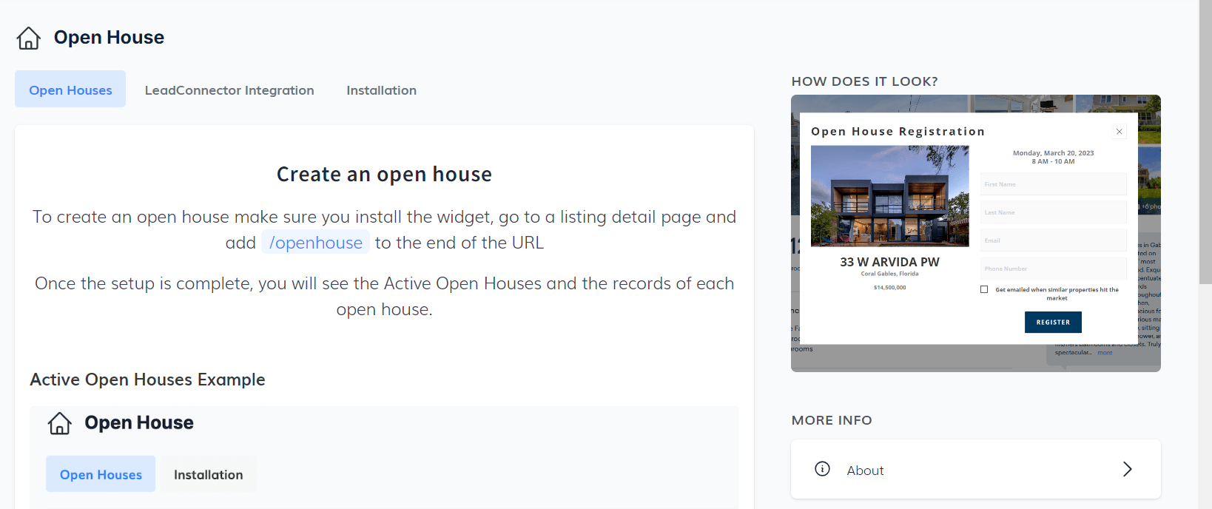Image resolution: width=1212 pixels, height=509 pixels.
Task: Click the house icon in the page header
Action: (x=29, y=38)
